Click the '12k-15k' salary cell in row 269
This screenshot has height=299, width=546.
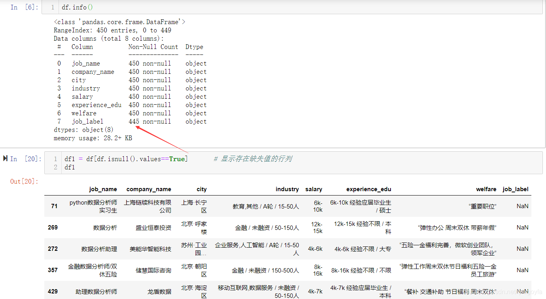(317, 228)
